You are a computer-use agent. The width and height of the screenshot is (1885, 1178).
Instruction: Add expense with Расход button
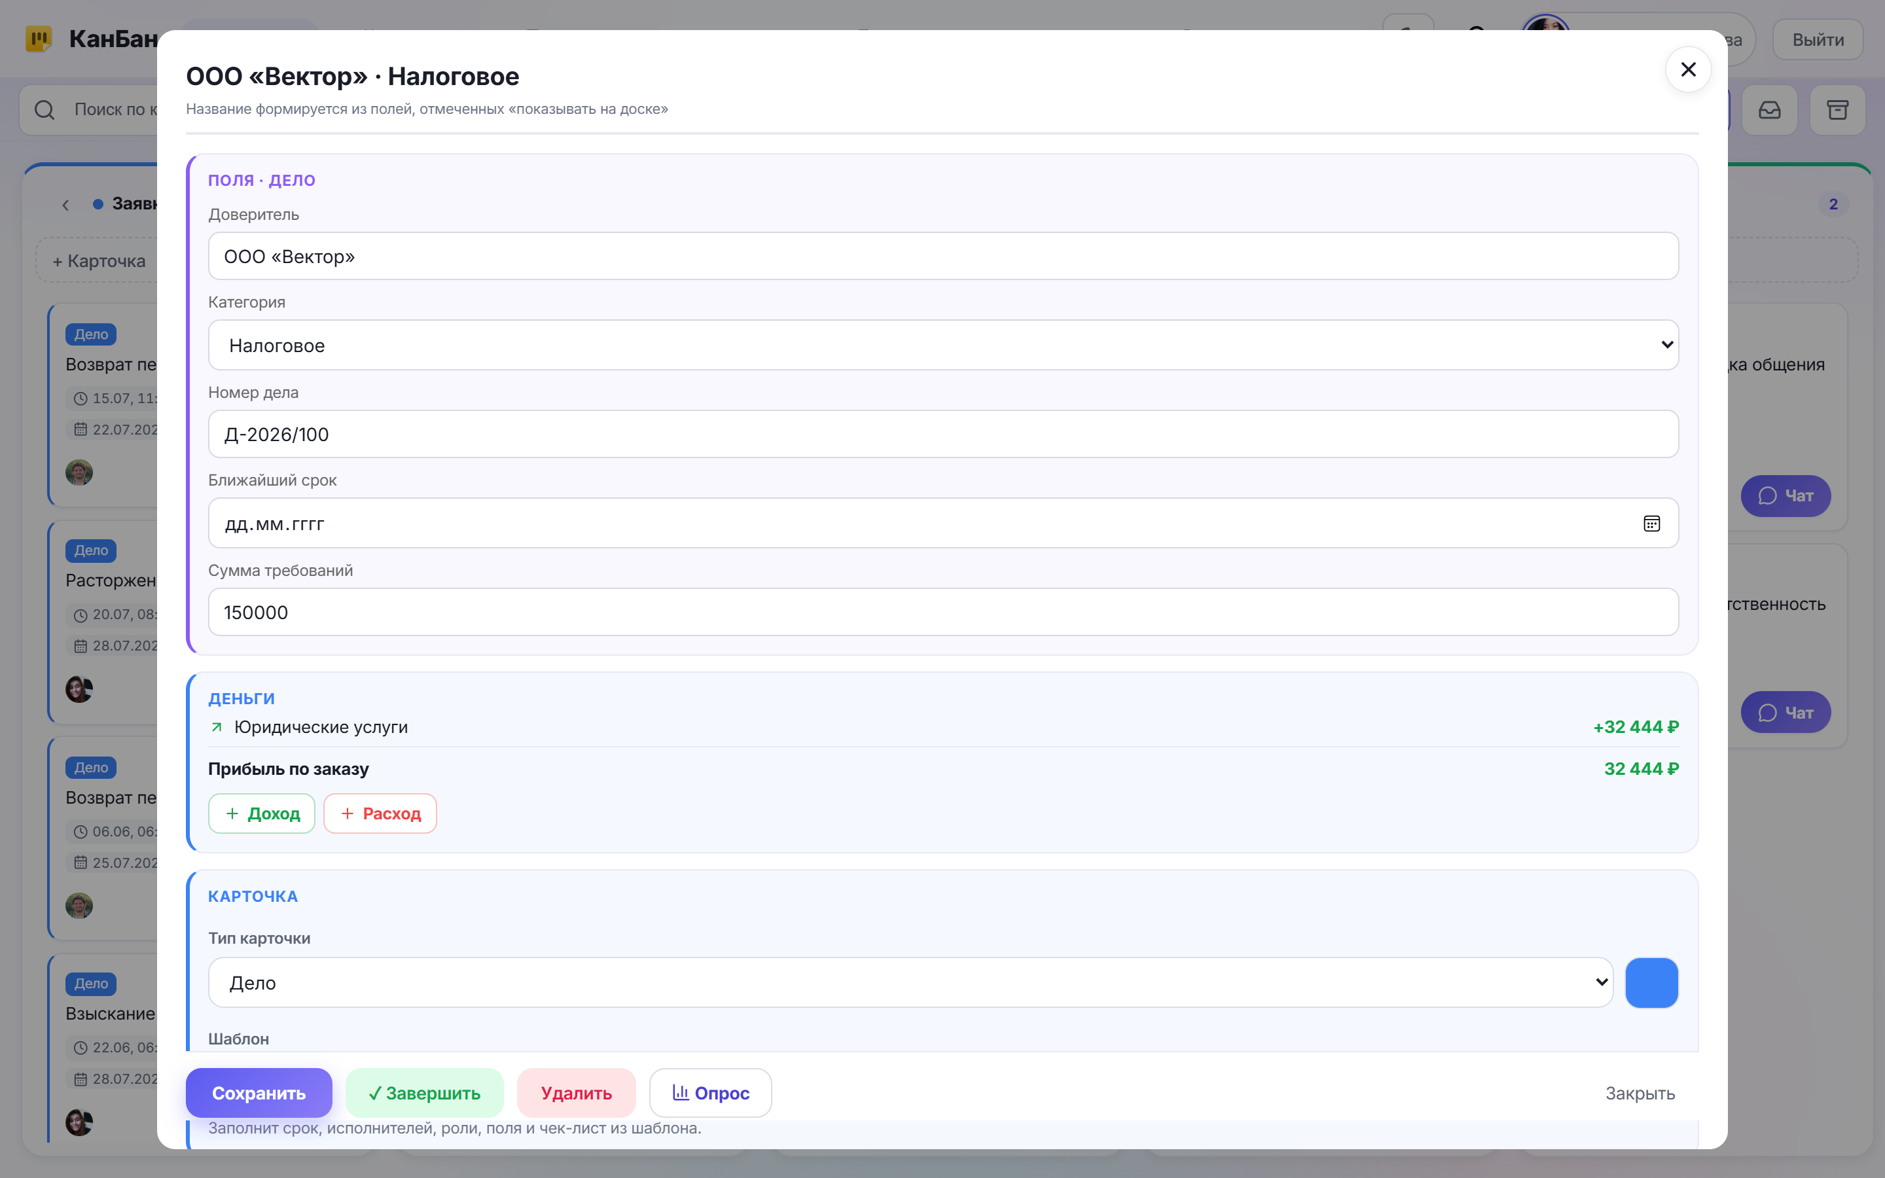click(x=380, y=813)
